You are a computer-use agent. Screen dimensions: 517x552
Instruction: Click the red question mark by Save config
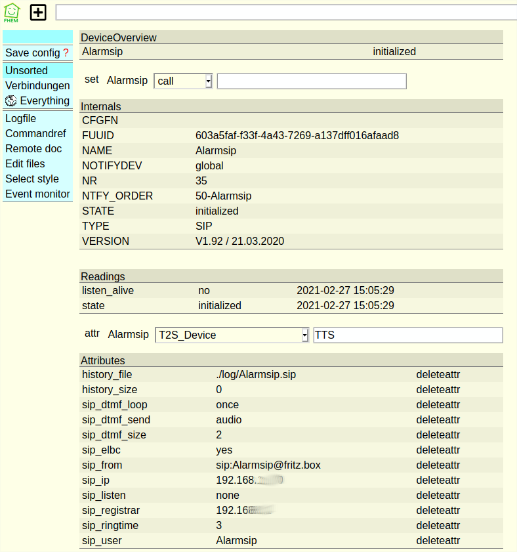(x=66, y=53)
